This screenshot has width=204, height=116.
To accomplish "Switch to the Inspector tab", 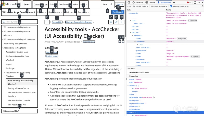I will 138,3.
